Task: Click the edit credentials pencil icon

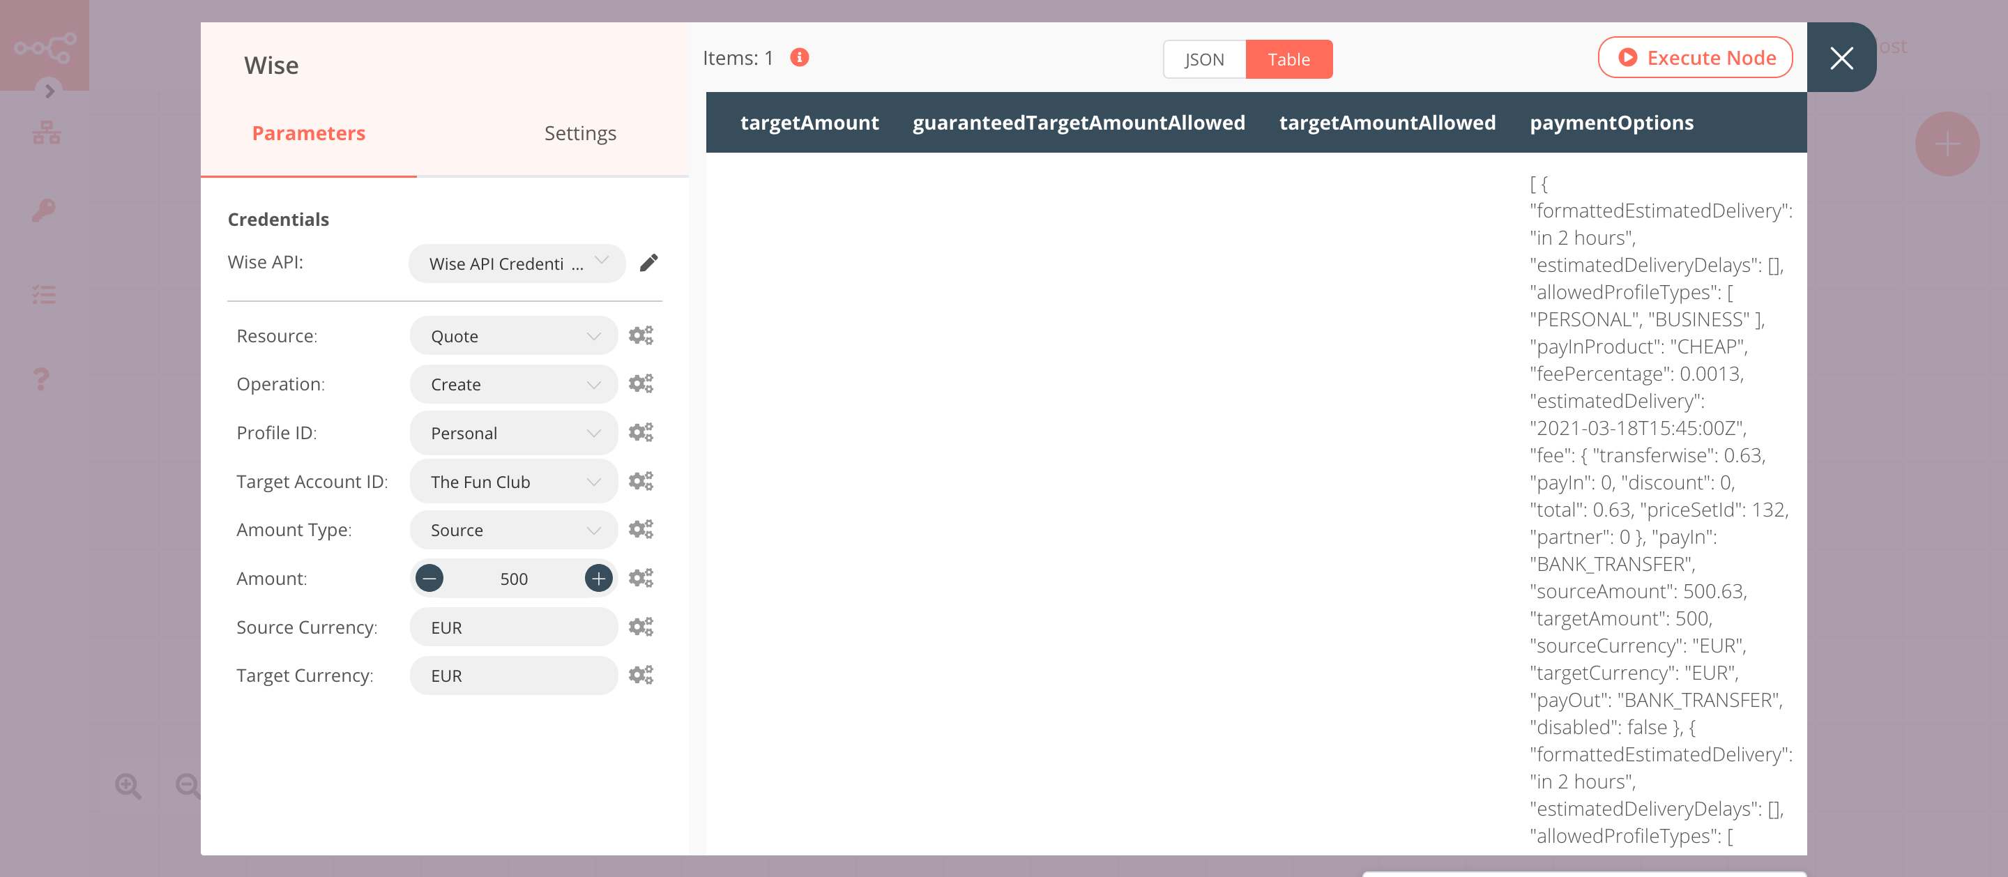Action: point(649,262)
